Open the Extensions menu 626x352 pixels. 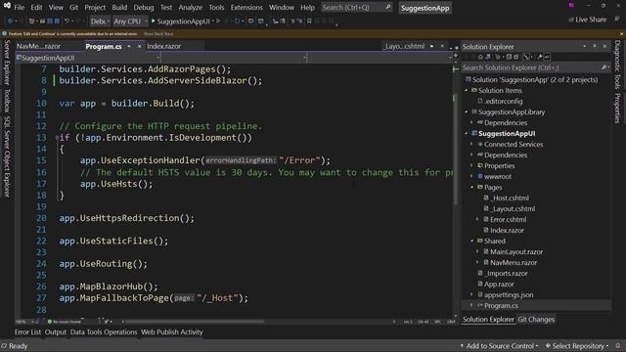tap(246, 7)
